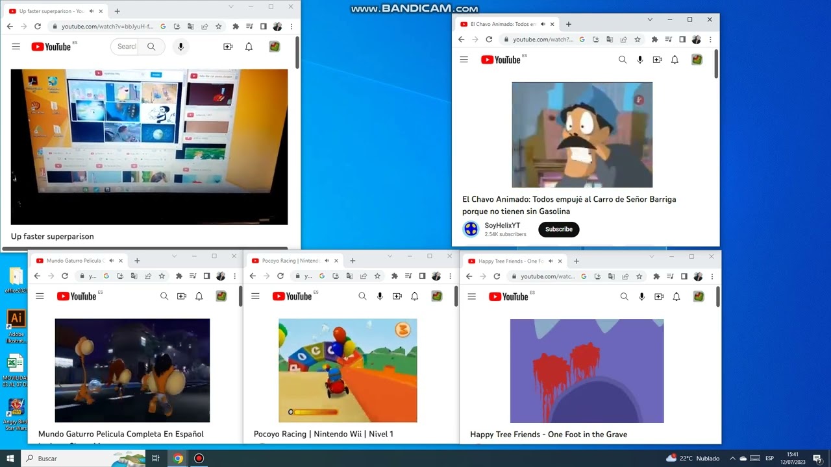Click the Buscar taskbar search box

coord(84,458)
